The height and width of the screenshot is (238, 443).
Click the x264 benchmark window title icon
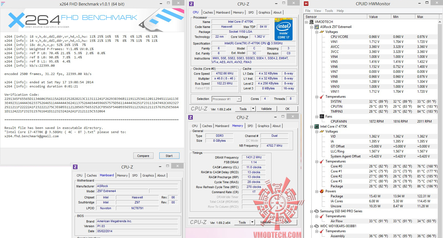tap(3, 4)
